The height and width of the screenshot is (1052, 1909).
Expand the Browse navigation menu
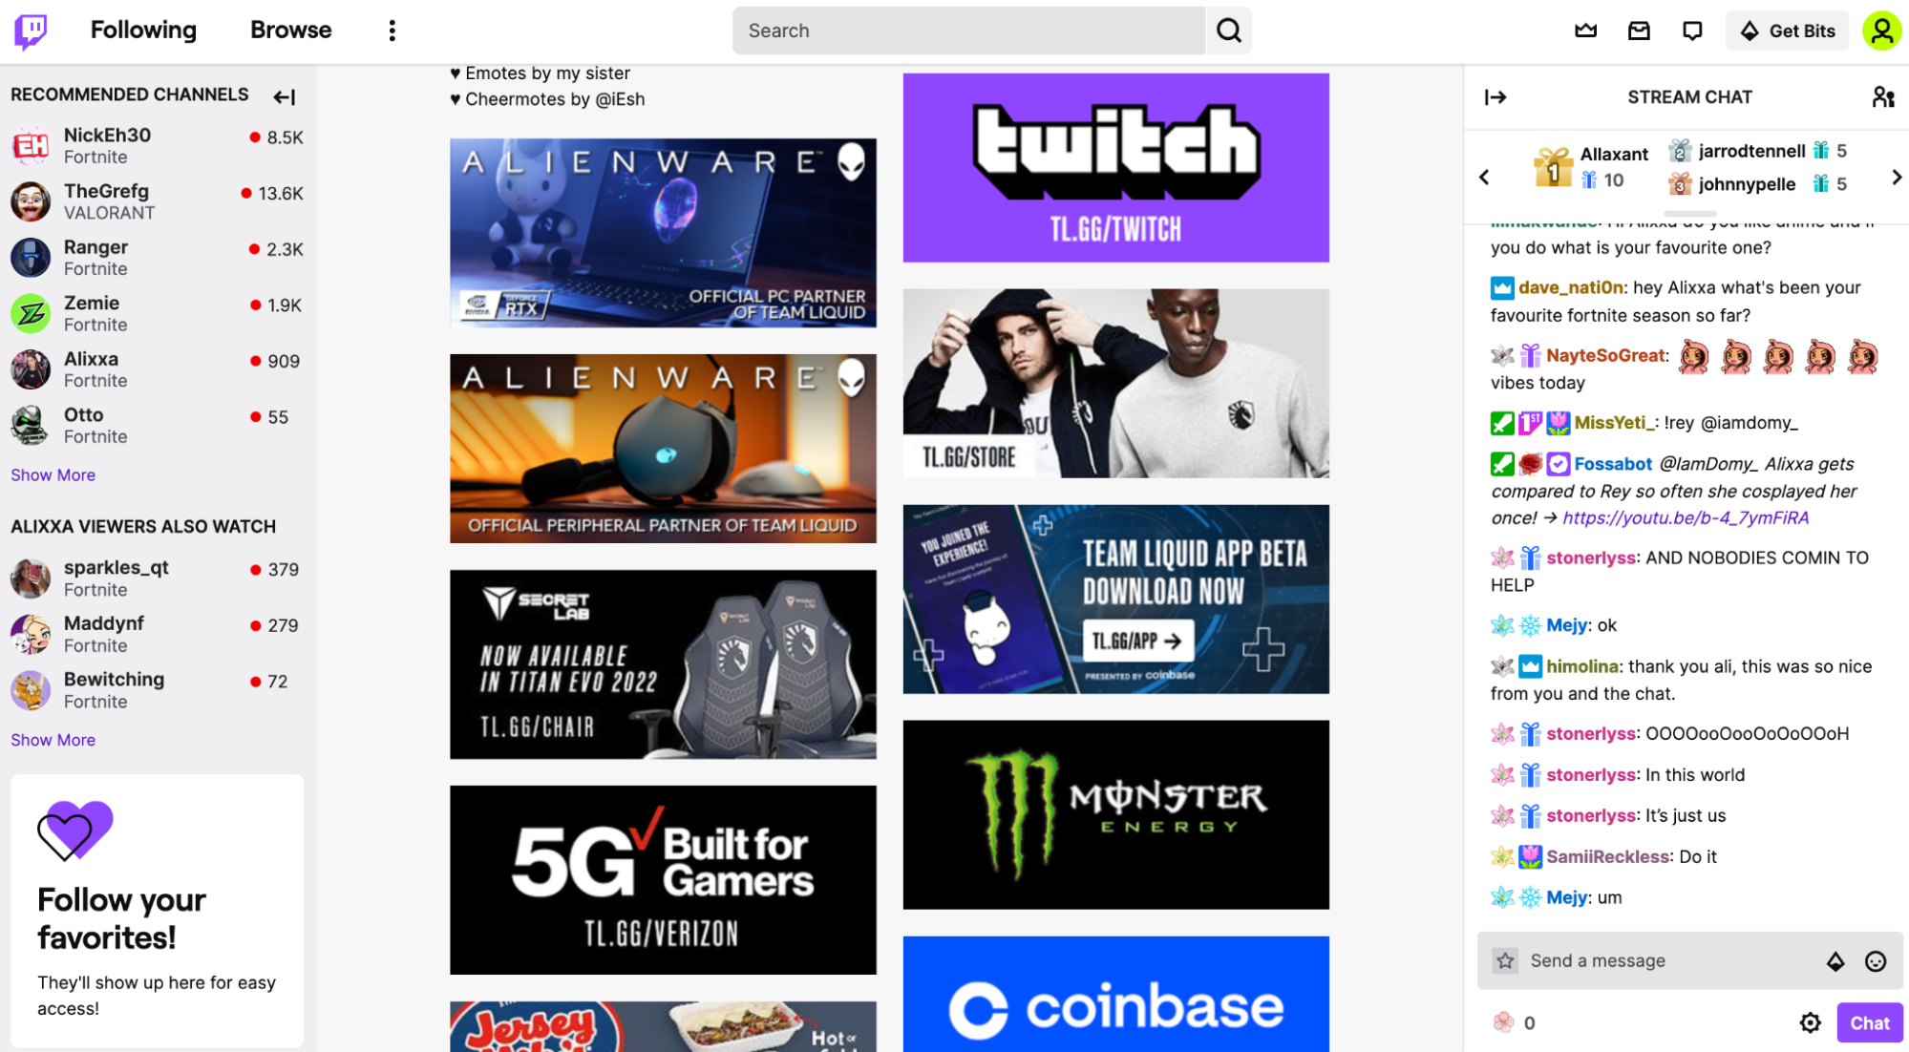click(289, 30)
